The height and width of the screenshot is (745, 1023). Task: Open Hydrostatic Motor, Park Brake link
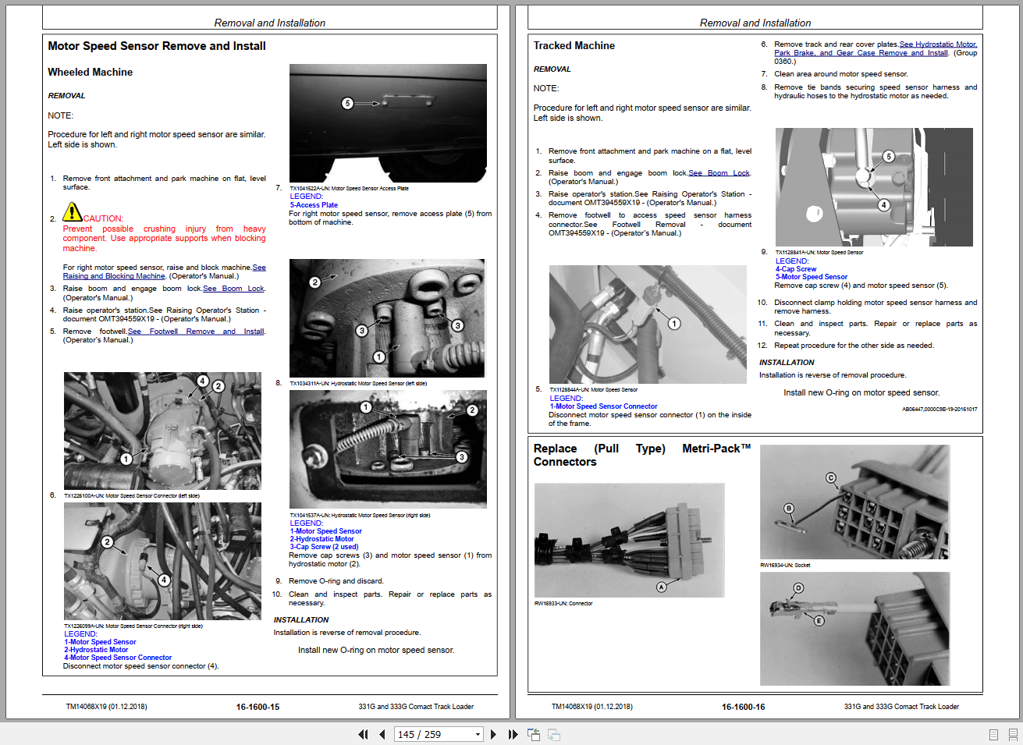(x=861, y=53)
